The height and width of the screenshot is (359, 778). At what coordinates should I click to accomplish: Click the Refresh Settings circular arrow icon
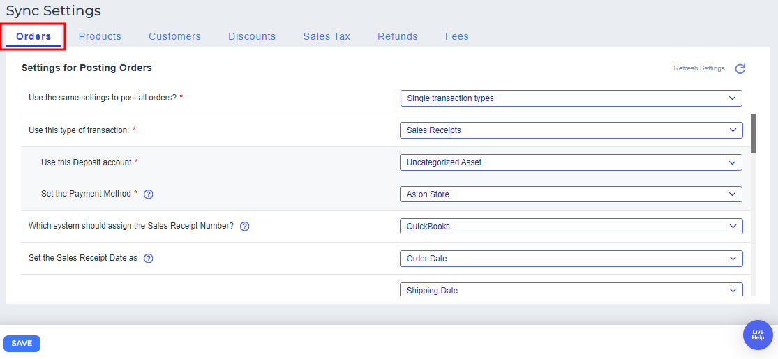coord(740,68)
